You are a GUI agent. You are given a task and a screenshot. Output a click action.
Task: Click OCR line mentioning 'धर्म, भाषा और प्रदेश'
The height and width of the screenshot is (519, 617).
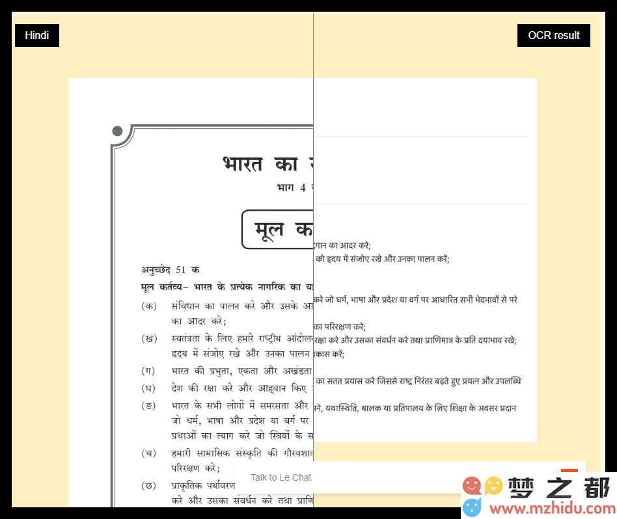(x=415, y=300)
